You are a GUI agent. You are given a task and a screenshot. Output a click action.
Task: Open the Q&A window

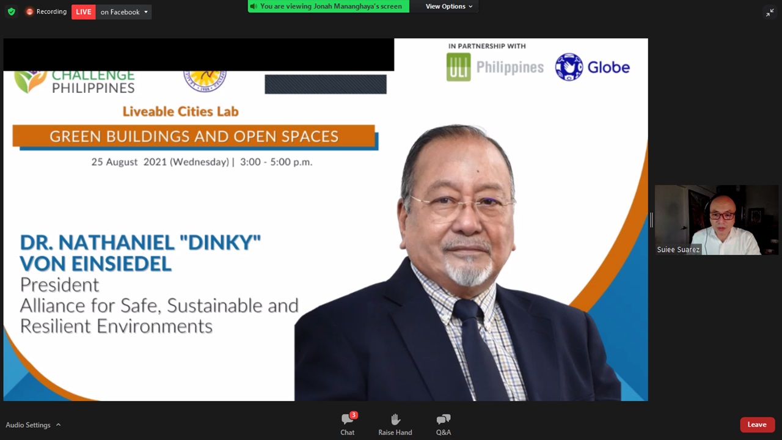444,424
